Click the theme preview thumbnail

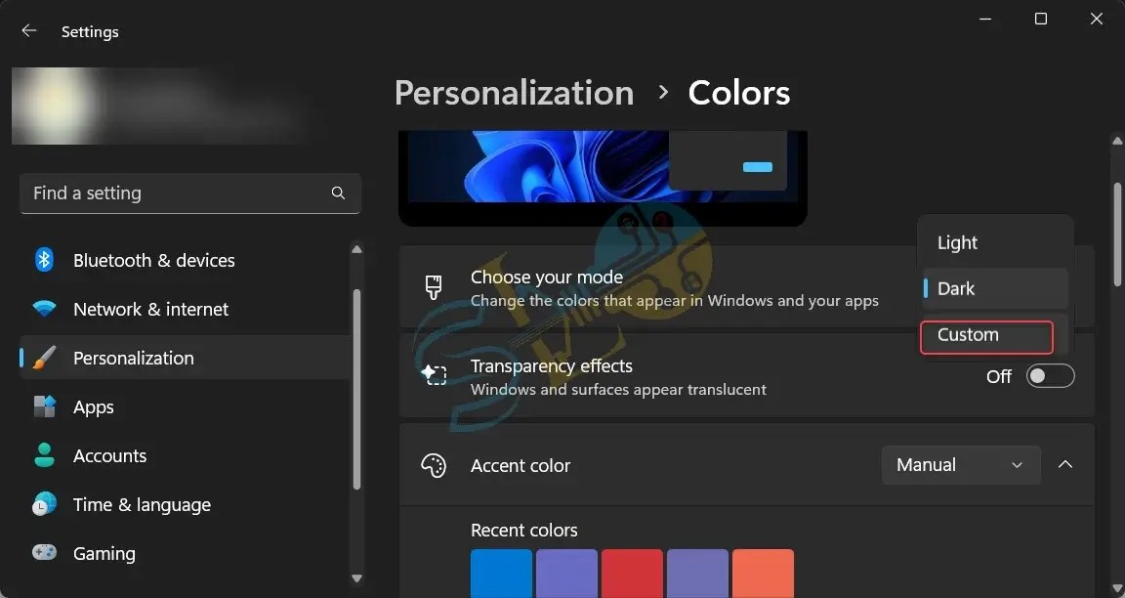coord(603,178)
